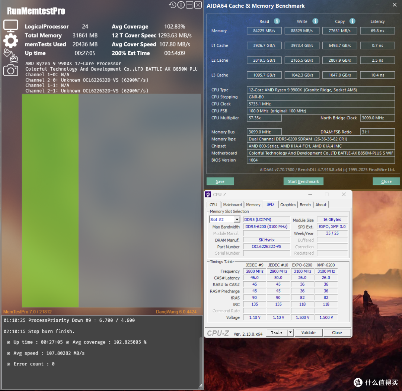Click the Tools button in CPU-Z
Viewport: 402px width, 391px height.
[x=277, y=333]
